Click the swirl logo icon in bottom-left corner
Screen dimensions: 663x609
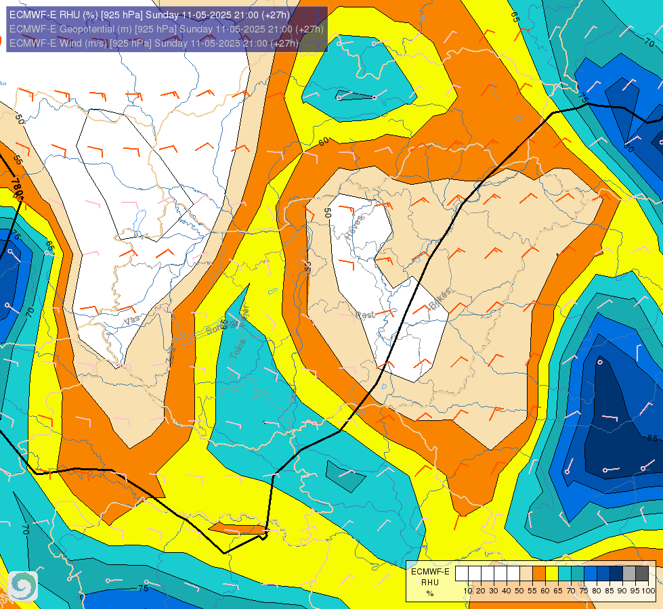[23, 585]
